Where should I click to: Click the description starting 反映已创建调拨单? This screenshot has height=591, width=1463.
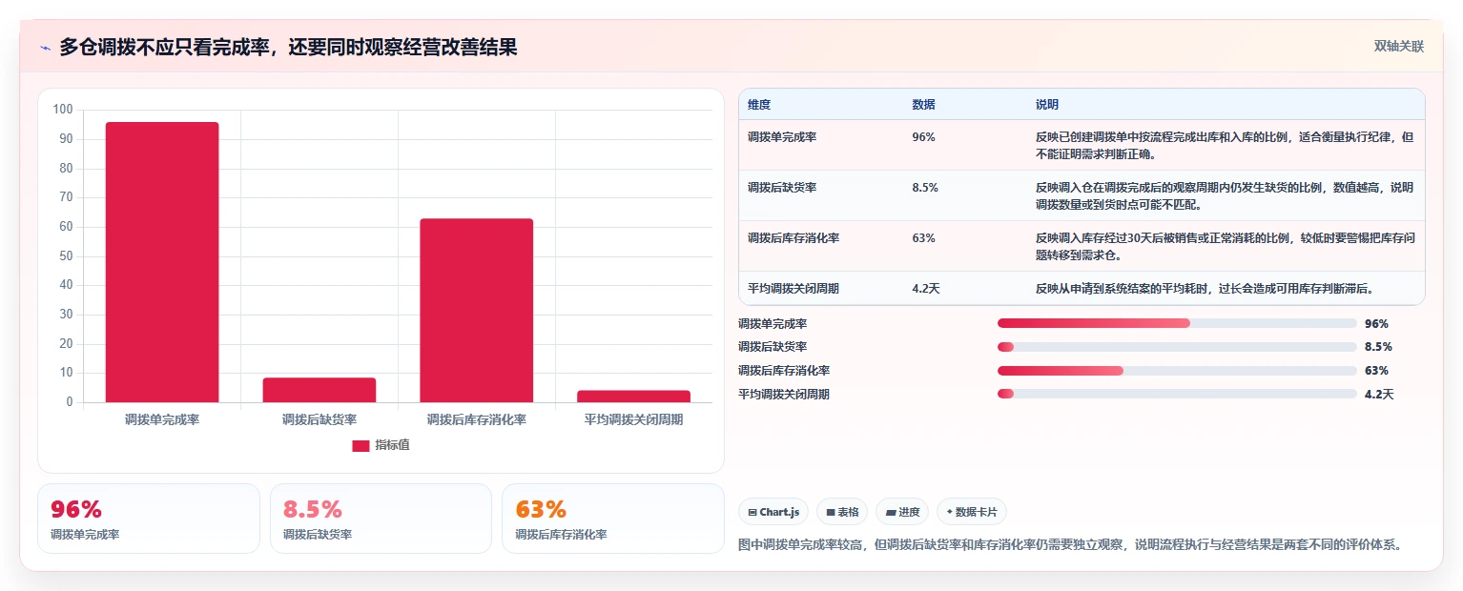click(x=1225, y=145)
